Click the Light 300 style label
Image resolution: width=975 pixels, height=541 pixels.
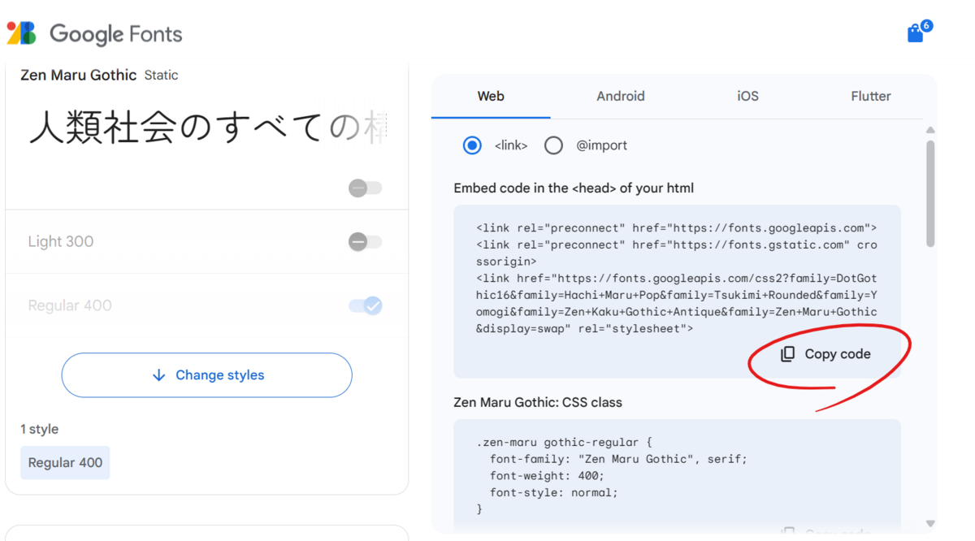click(x=61, y=241)
